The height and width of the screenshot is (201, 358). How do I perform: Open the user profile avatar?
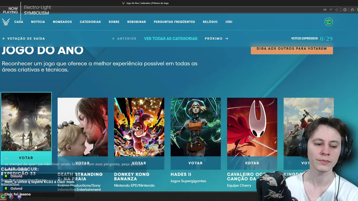pyautogui.click(x=329, y=22)
